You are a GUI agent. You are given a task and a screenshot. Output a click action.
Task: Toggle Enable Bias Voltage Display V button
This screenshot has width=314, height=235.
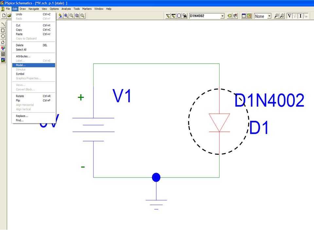[289, 16]
